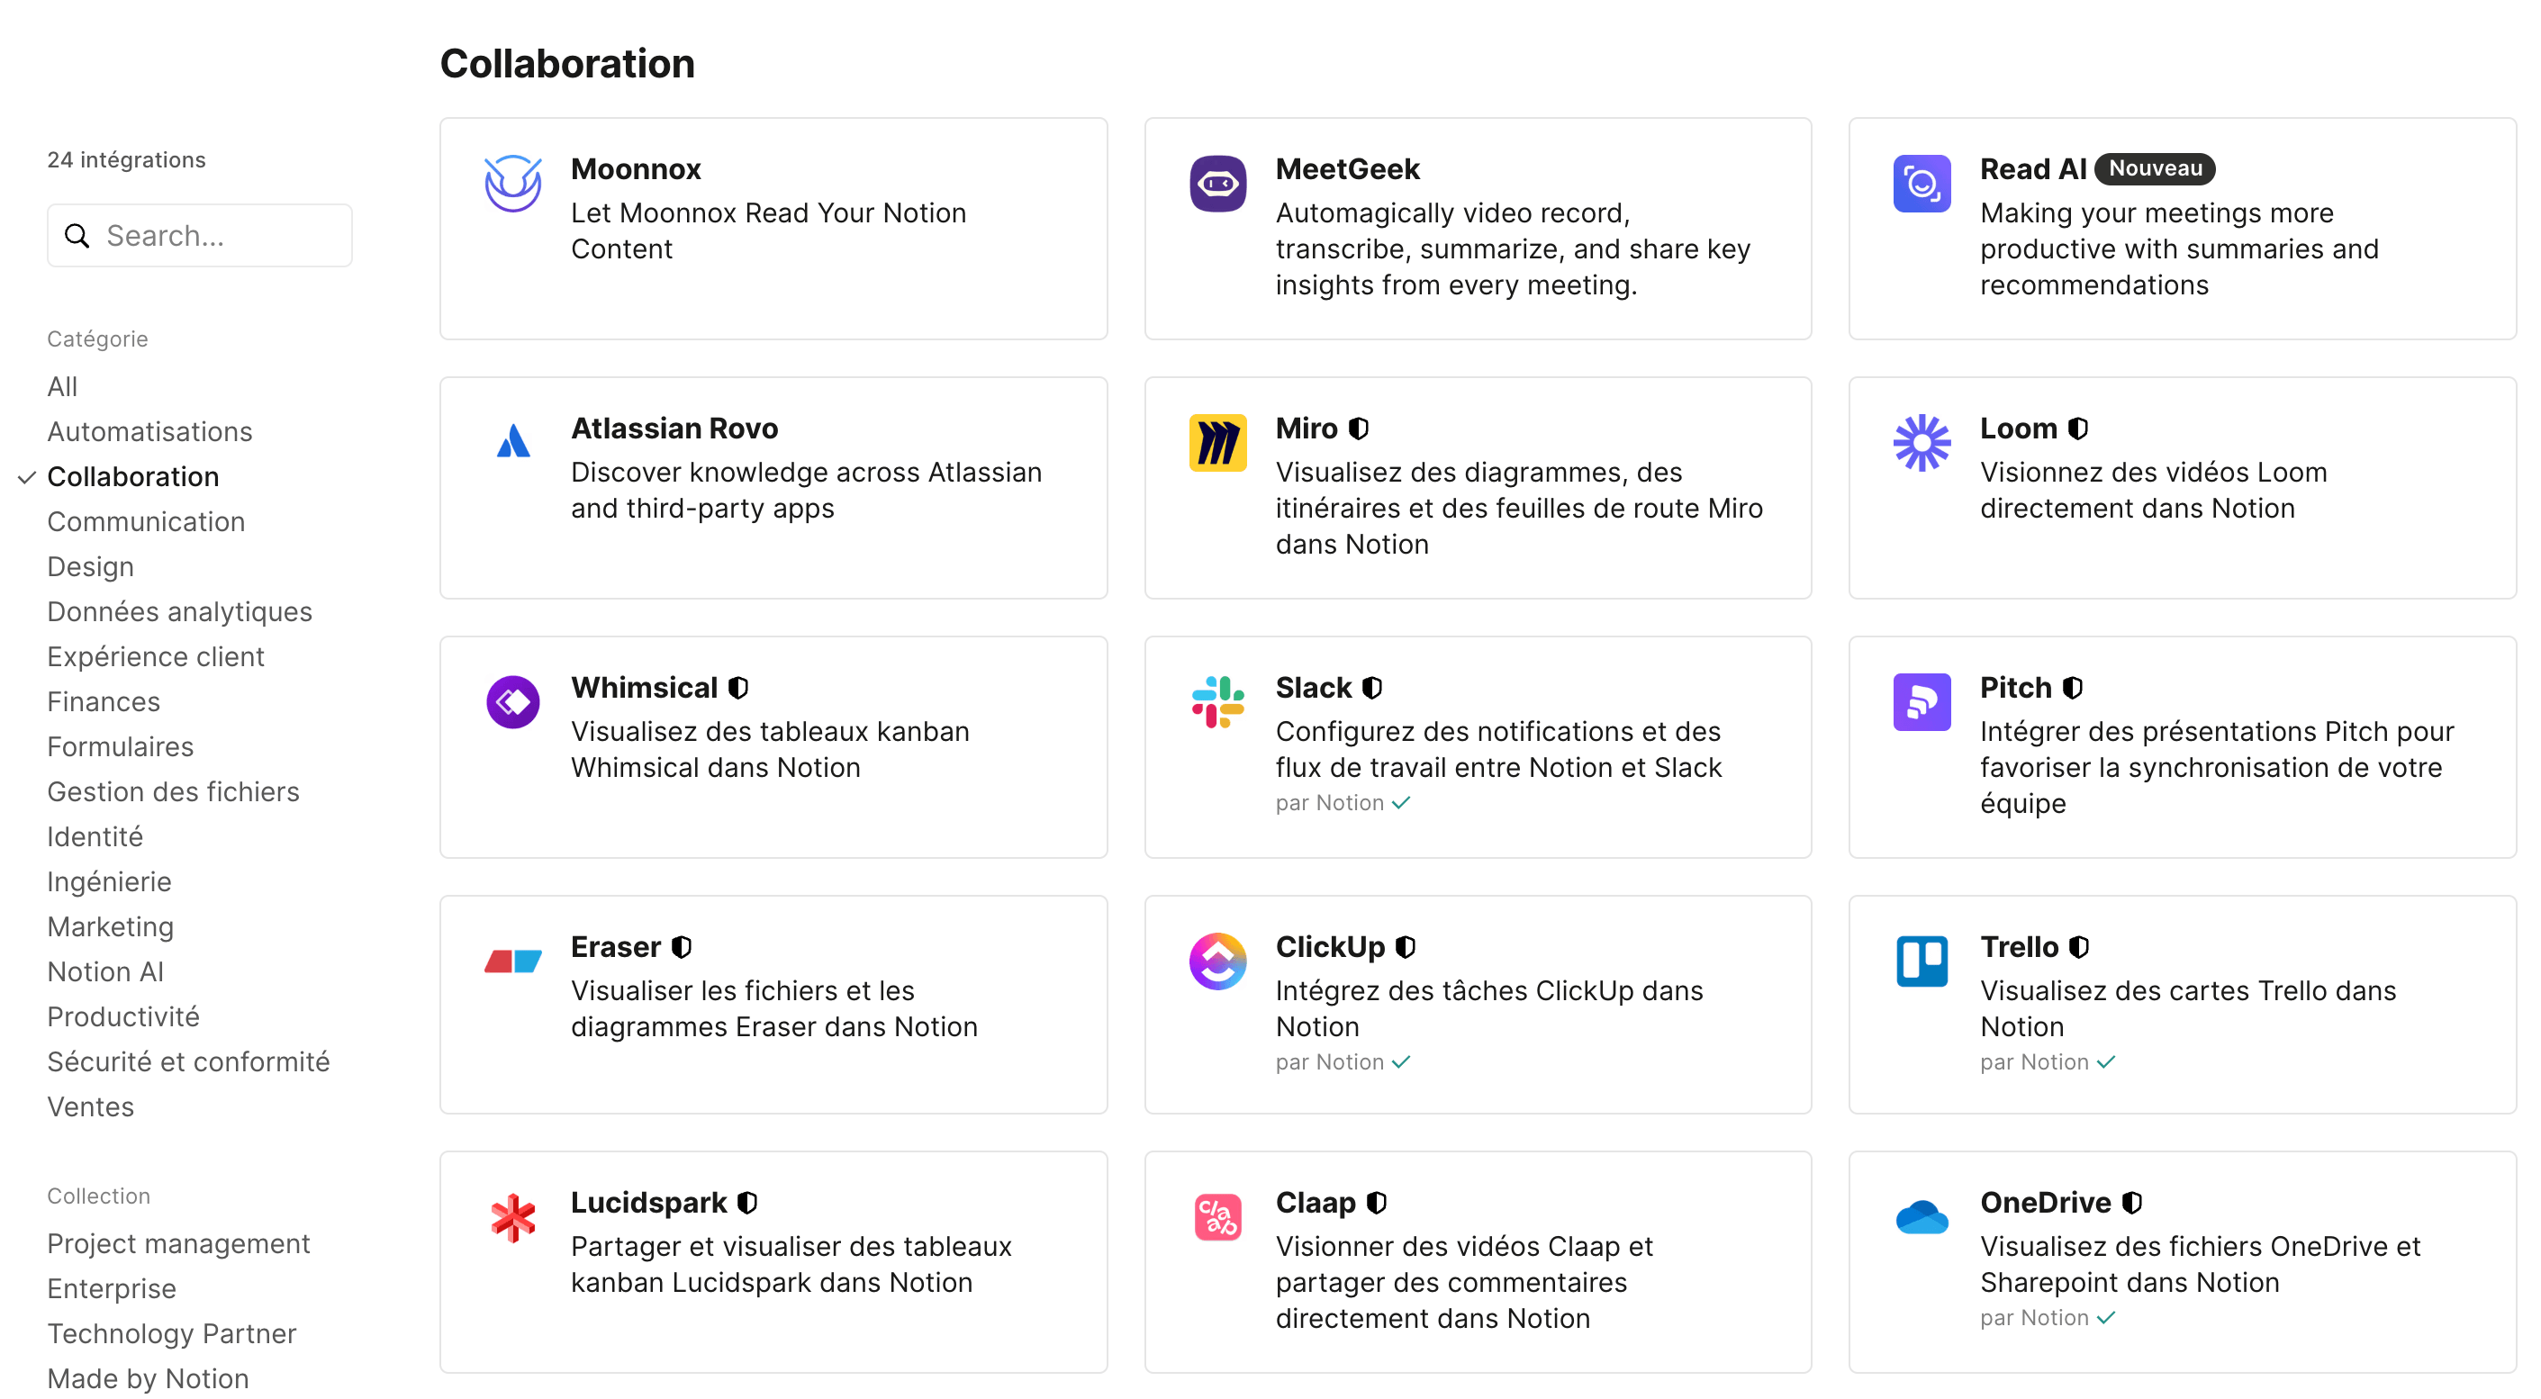Click the Lucidspark red asterisk icon

click(513, 1217)
